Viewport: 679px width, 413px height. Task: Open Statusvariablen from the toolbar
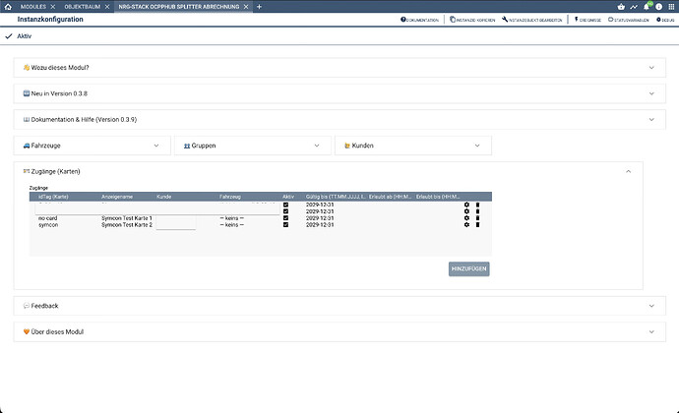tap(628, 20)
